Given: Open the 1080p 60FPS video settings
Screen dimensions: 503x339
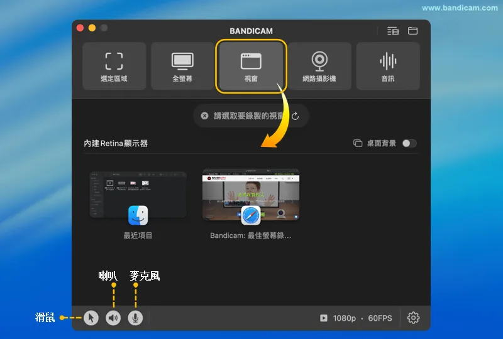Looking at the screenshot, I should click(x=356, y=318).
